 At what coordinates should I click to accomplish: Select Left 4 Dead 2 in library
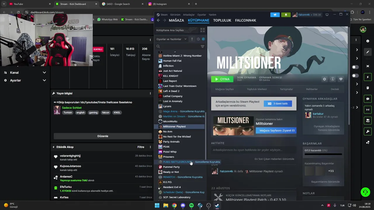click(171, 91)
